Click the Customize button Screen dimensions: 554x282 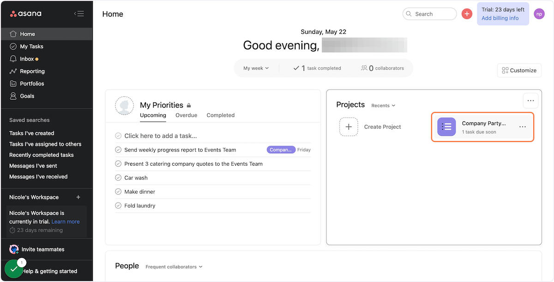[519, 70]
